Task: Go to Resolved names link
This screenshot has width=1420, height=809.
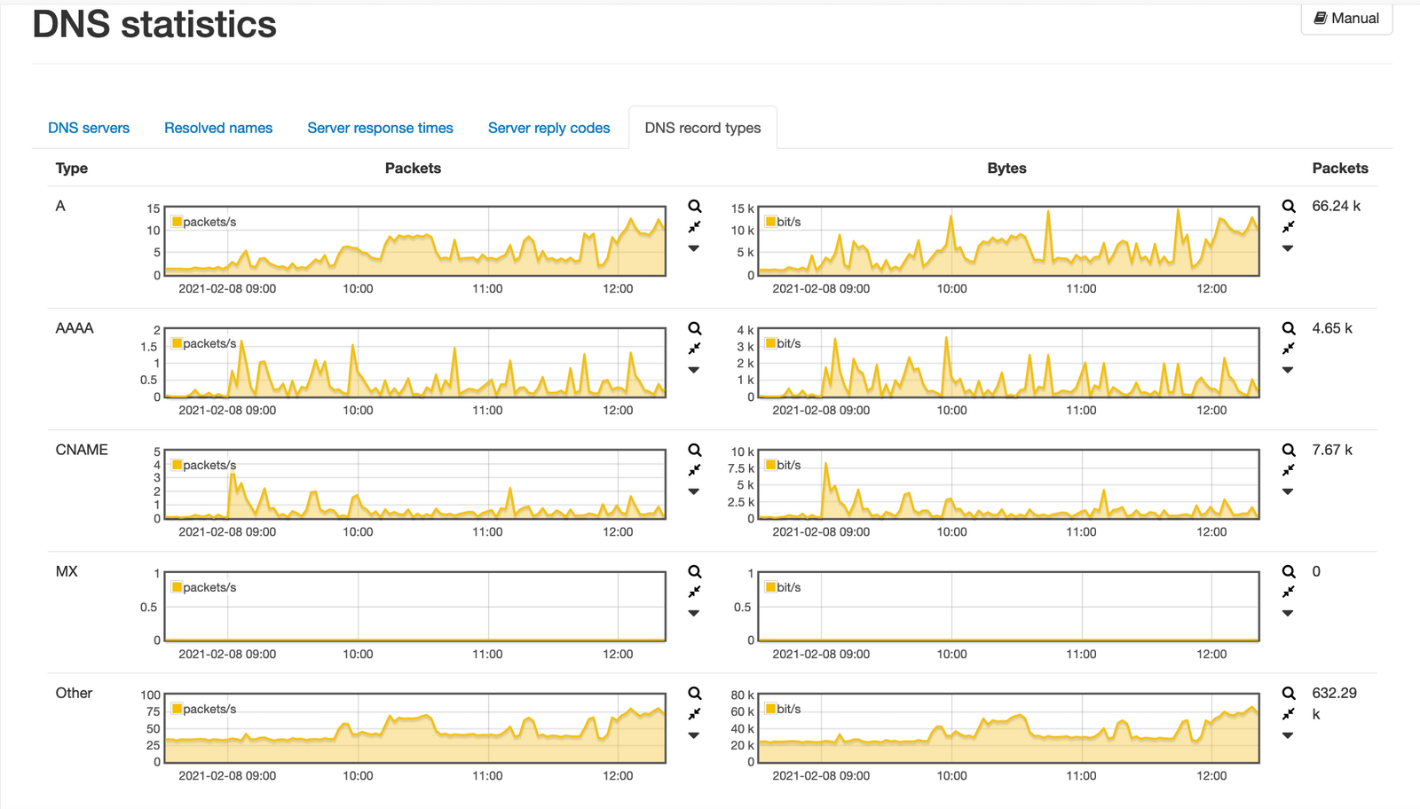Action: point(218,128)
